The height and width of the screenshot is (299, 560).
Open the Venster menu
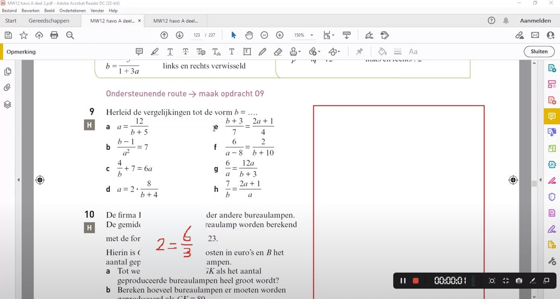point(97,10)
